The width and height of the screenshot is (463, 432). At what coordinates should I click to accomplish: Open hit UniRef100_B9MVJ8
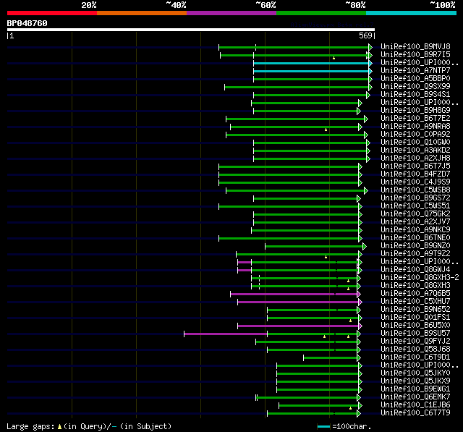coord(415,46)
